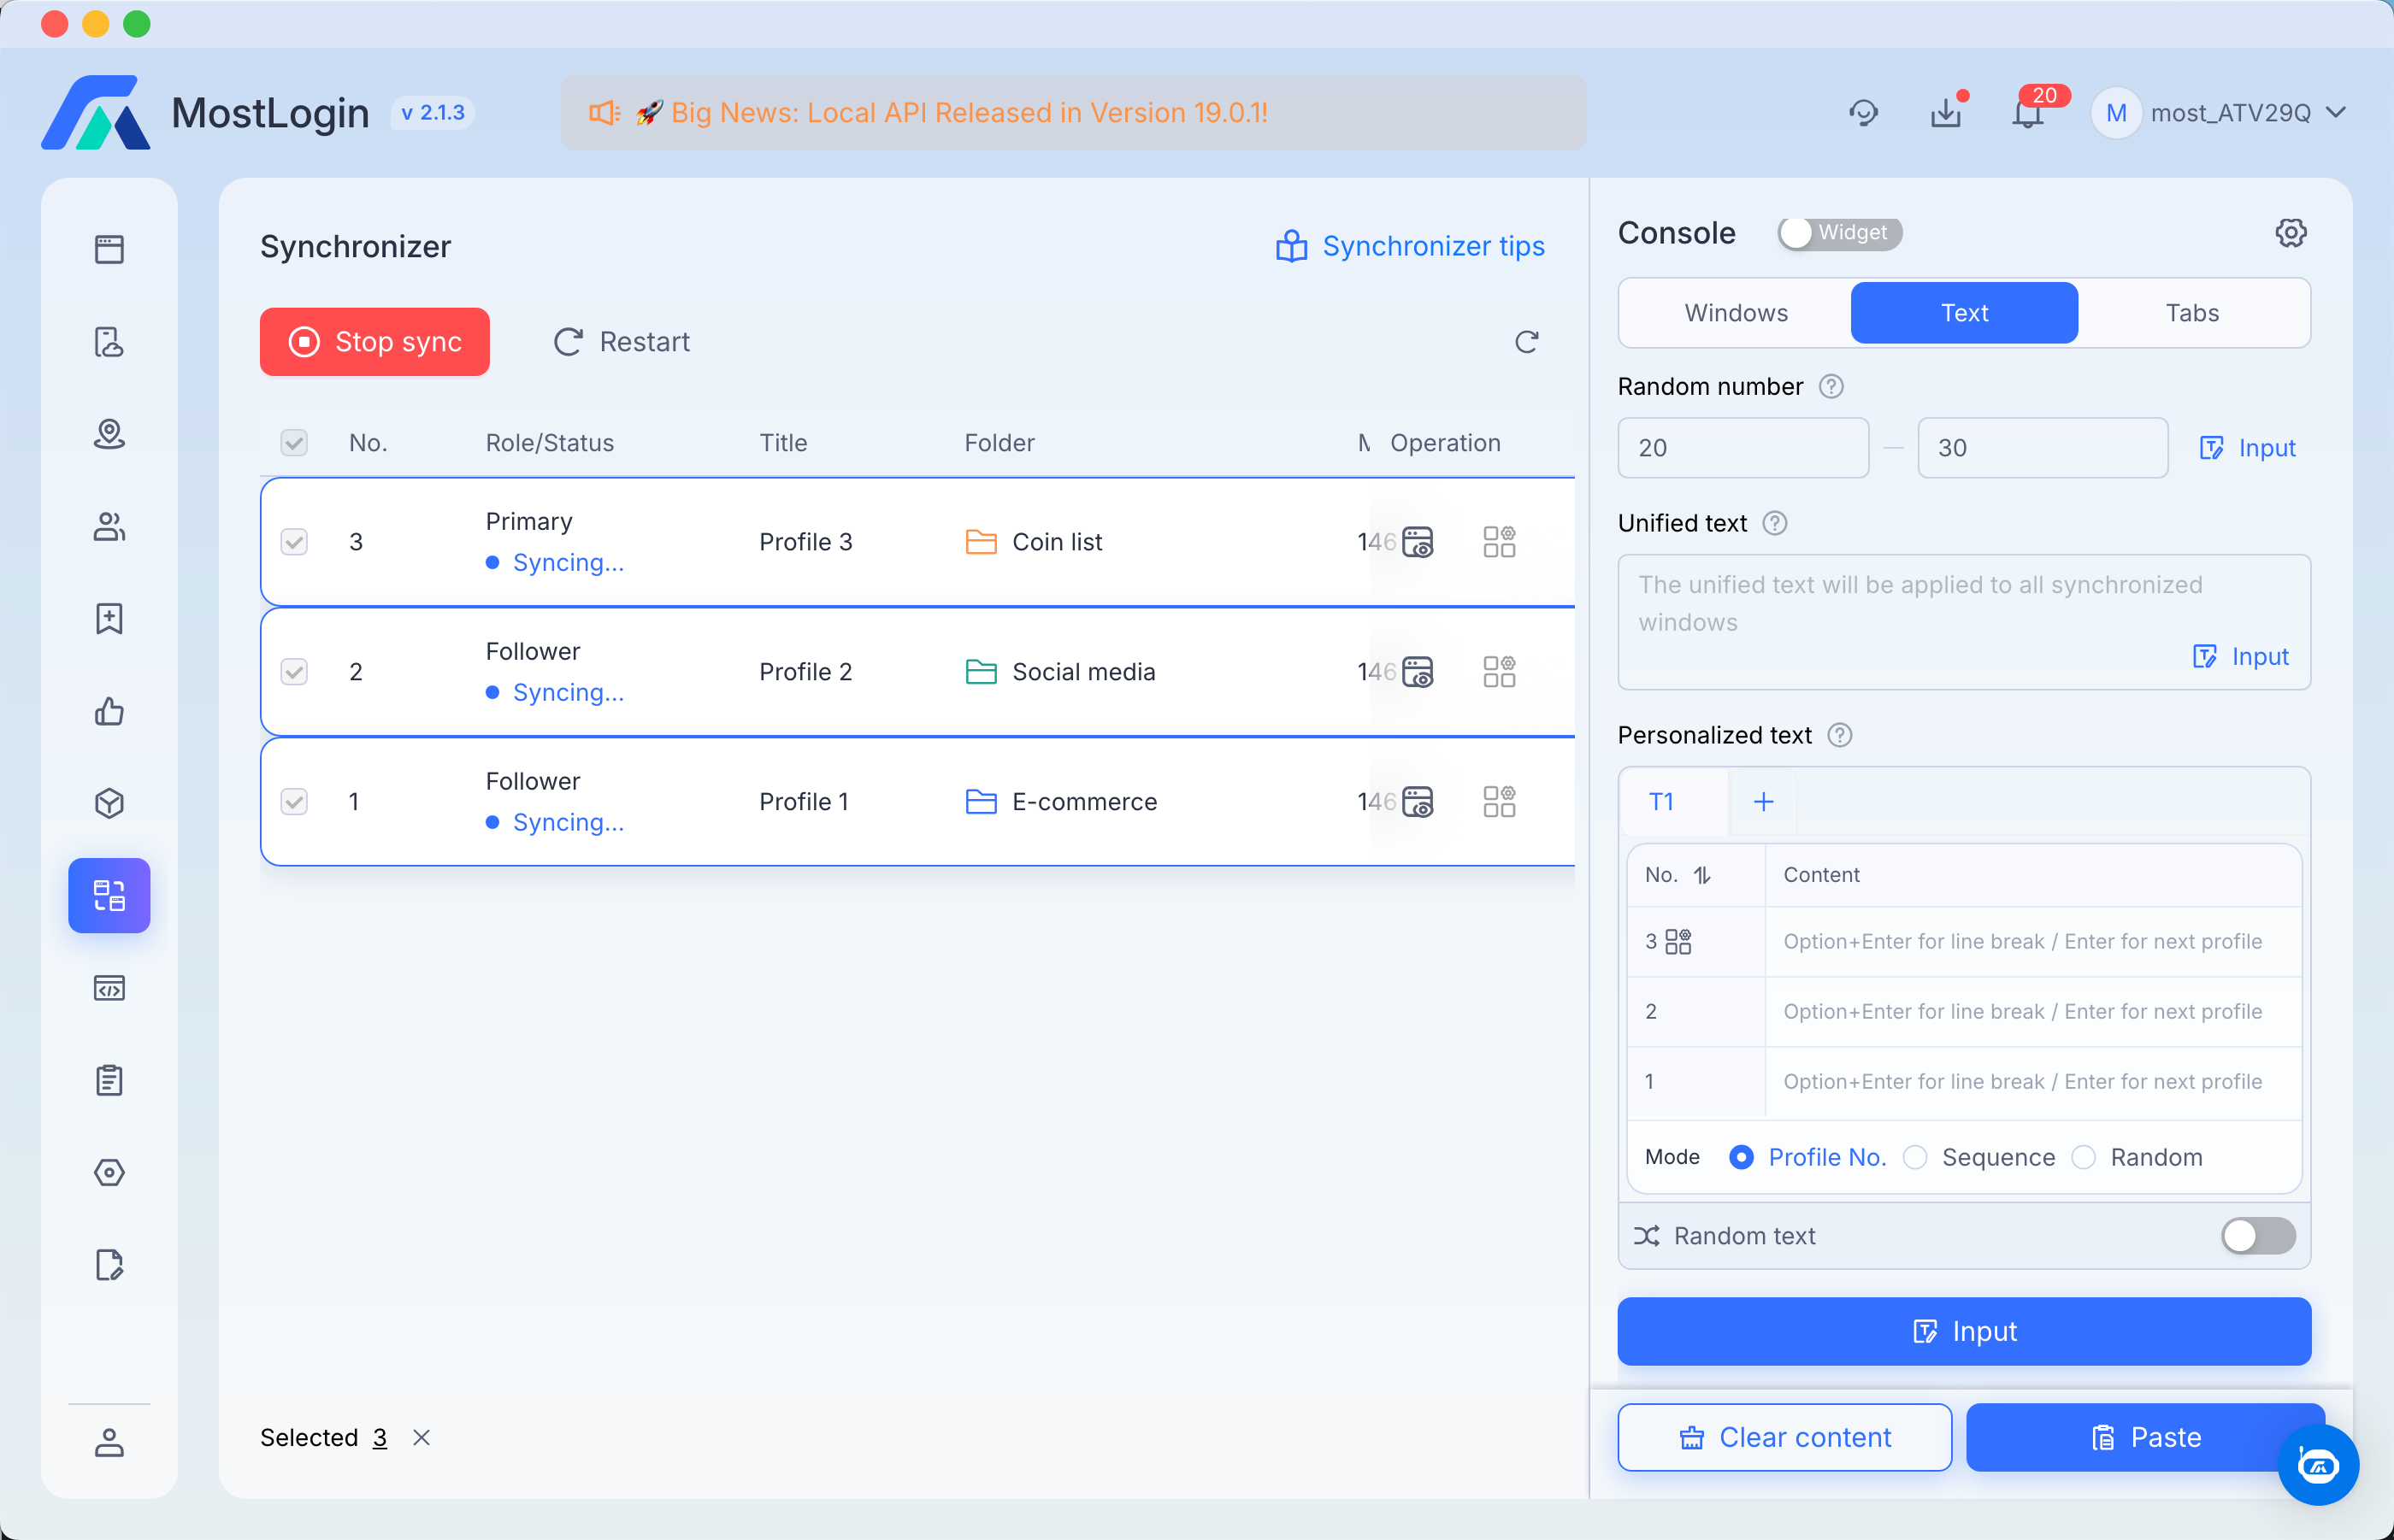Click the underlined Selected count 3
The height and width of the screenshot is (1540, 2394).
coord(380,1438)
